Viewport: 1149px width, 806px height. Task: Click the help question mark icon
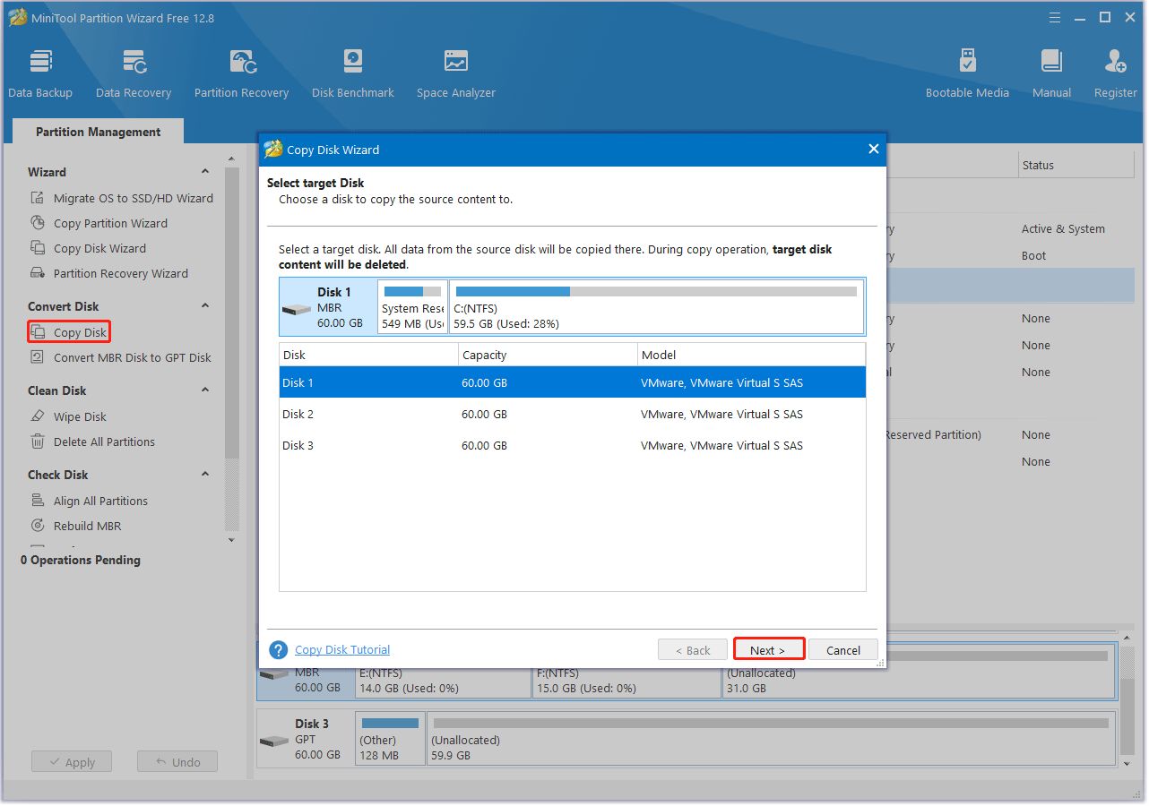point(278,650)
